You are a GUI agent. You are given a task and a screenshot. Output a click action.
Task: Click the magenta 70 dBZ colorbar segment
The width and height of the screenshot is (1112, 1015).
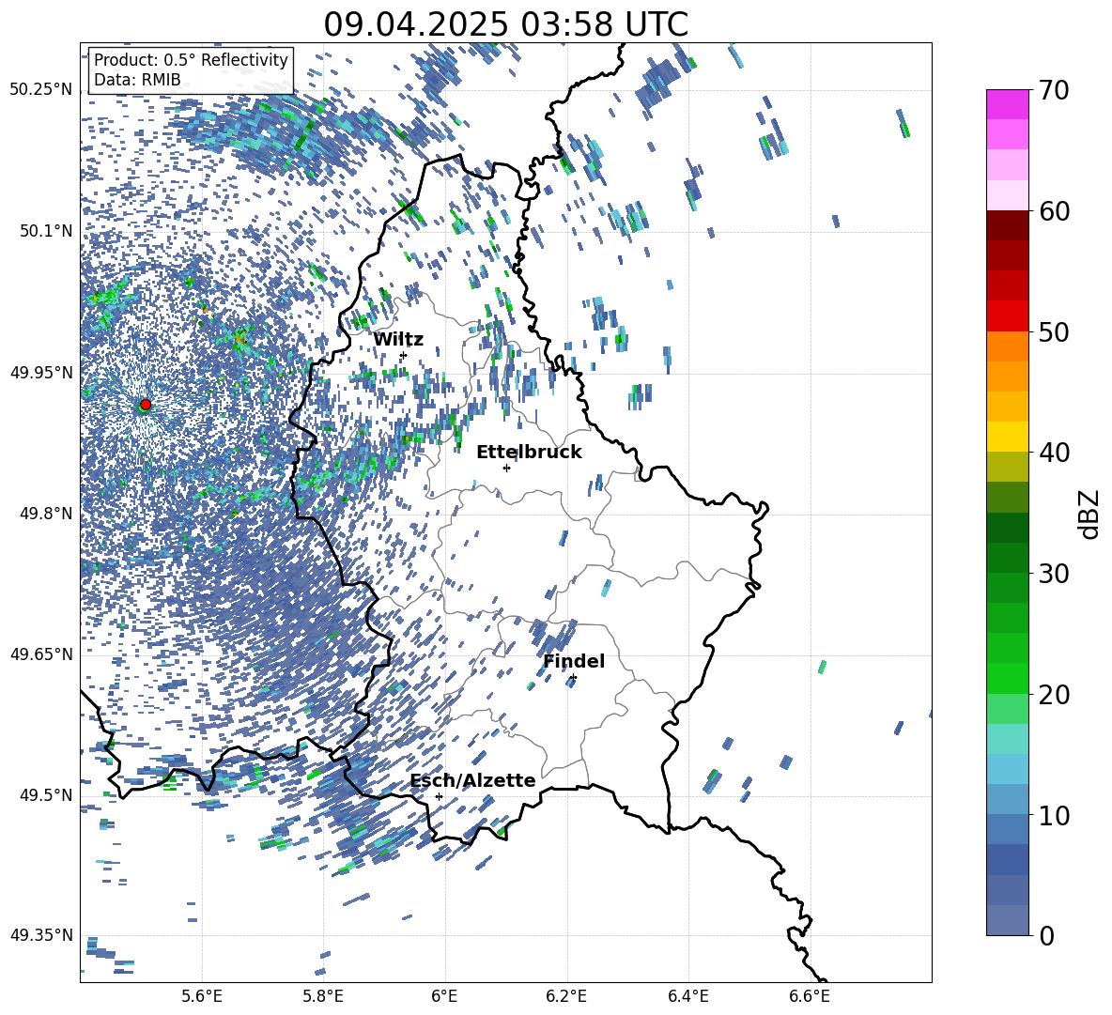tap(1007, 104)
